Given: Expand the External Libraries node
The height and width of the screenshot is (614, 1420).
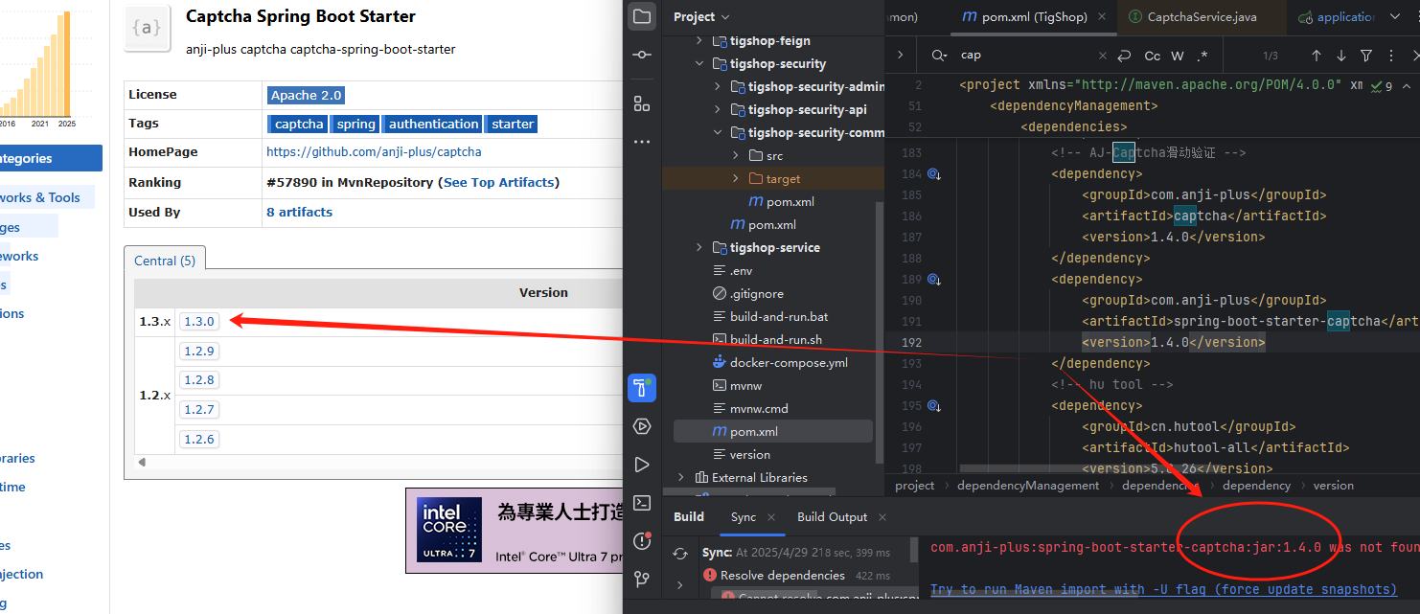Looking at the screenshot, I should [681, 477].
